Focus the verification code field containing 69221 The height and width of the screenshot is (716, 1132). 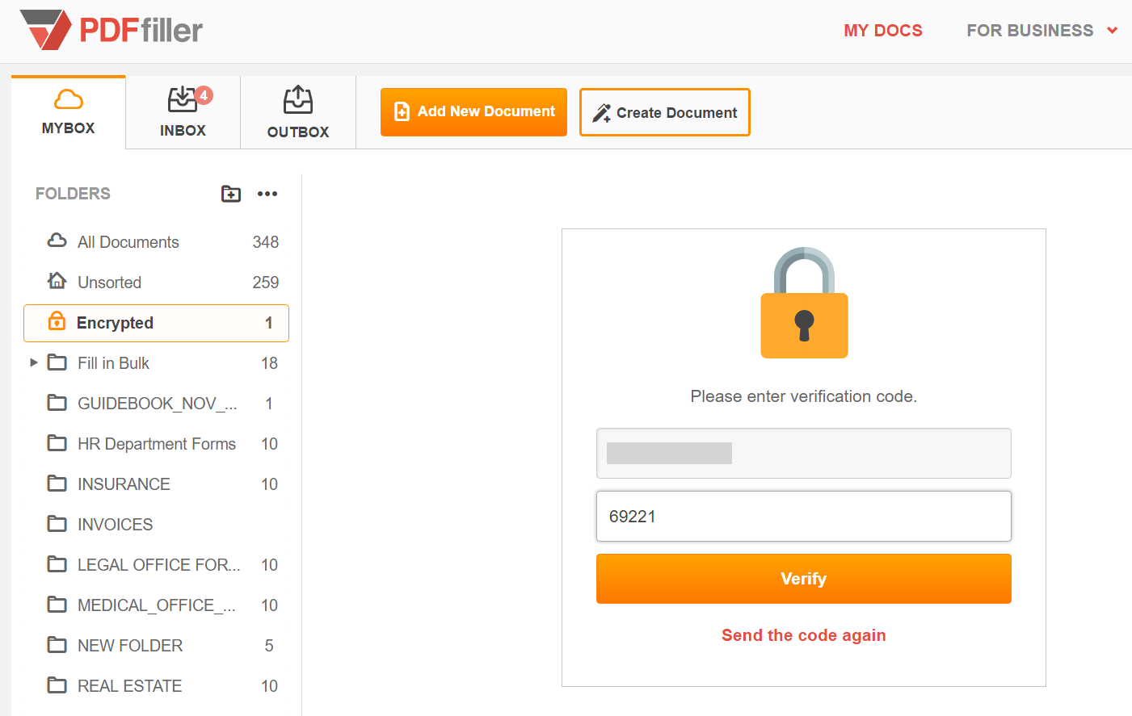tap(804, 517)
